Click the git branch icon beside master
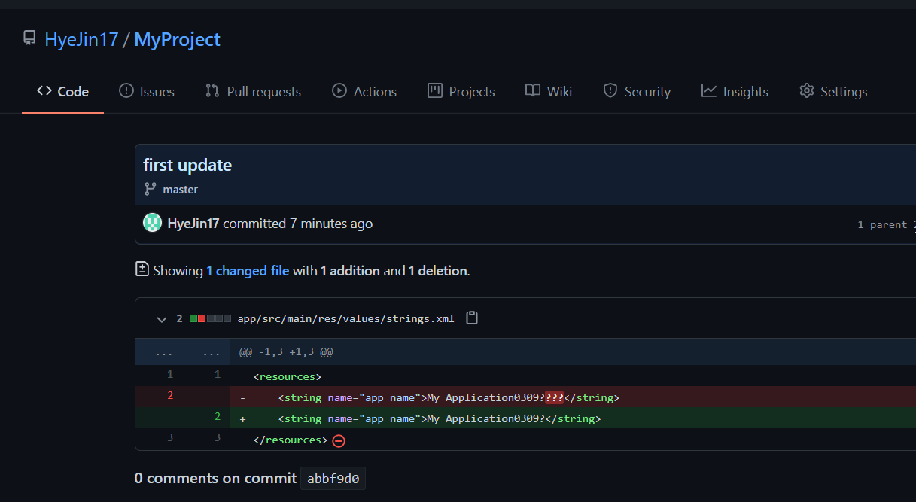 (150, 189)
